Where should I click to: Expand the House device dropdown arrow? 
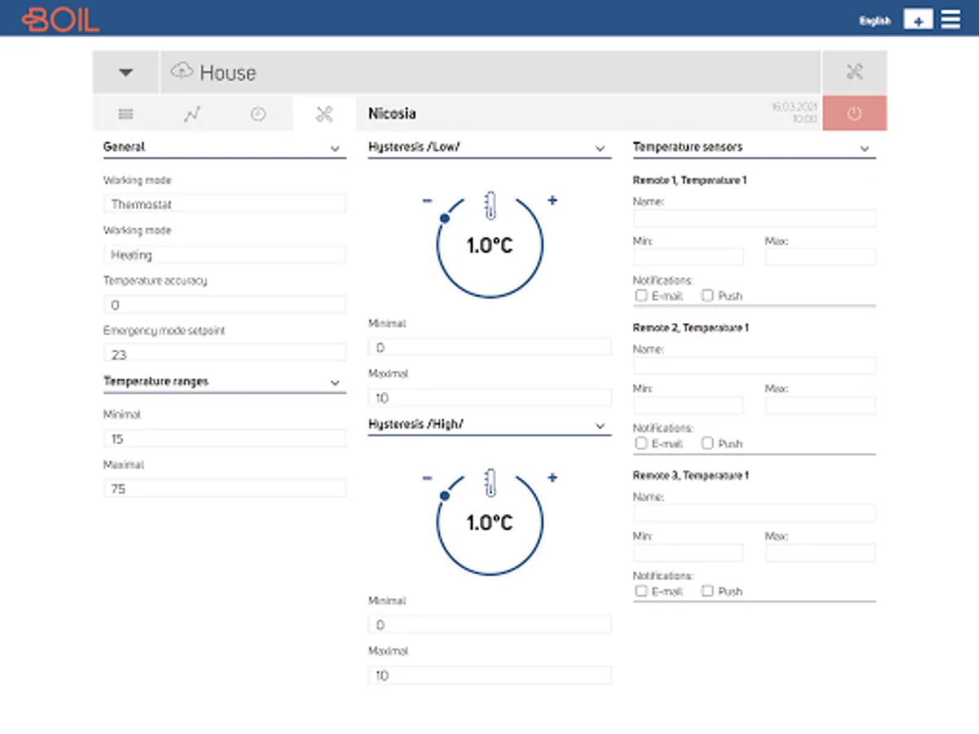coord(126,73)
